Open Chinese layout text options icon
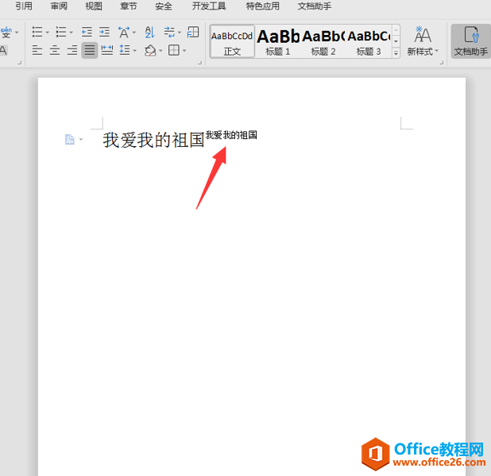The height and width of the screenshot is (476, 491). [x=124, y=32]
